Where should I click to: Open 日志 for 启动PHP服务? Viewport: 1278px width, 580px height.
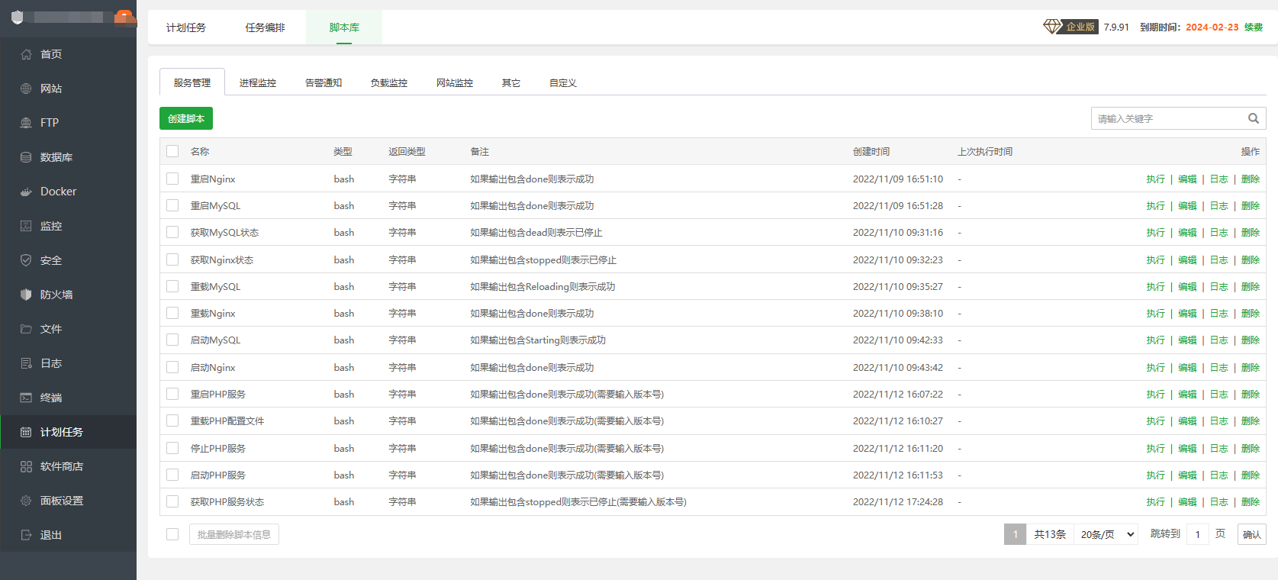click(1219, 475)
